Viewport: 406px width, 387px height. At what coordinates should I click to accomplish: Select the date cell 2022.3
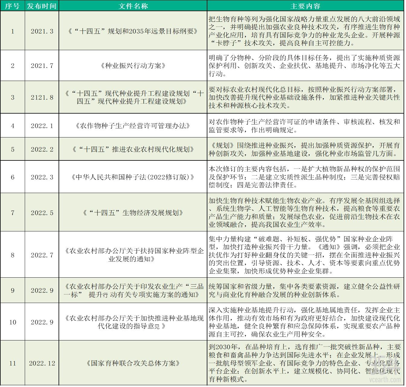click(x=42, y=177)
